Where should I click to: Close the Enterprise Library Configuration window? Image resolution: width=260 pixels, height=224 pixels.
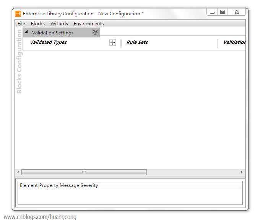pyautogui.click(x=237, y=12)
